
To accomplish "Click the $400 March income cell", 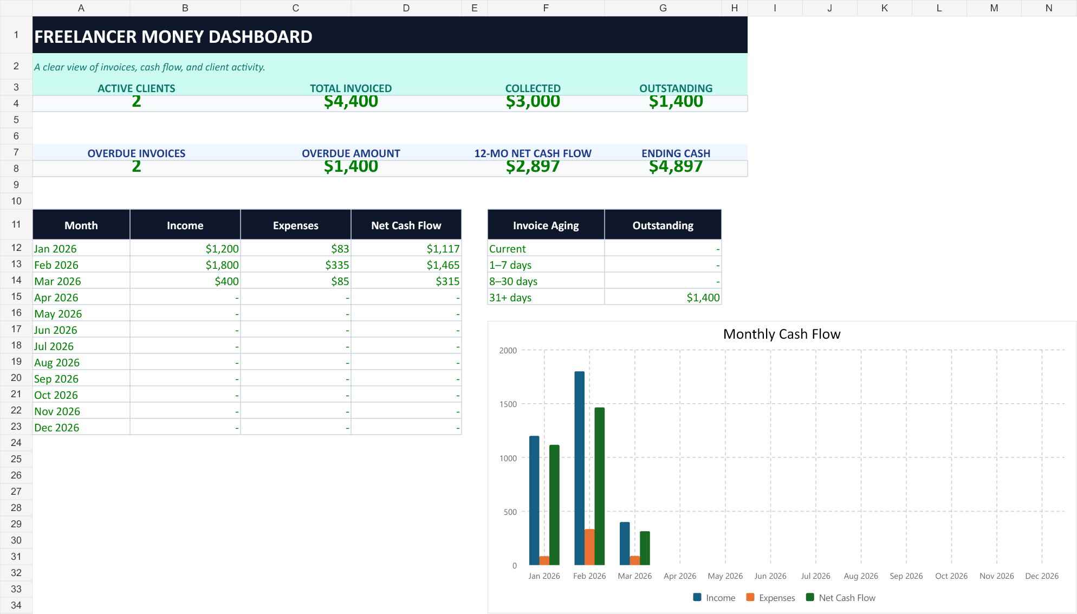I will click(x=185, y=281).
